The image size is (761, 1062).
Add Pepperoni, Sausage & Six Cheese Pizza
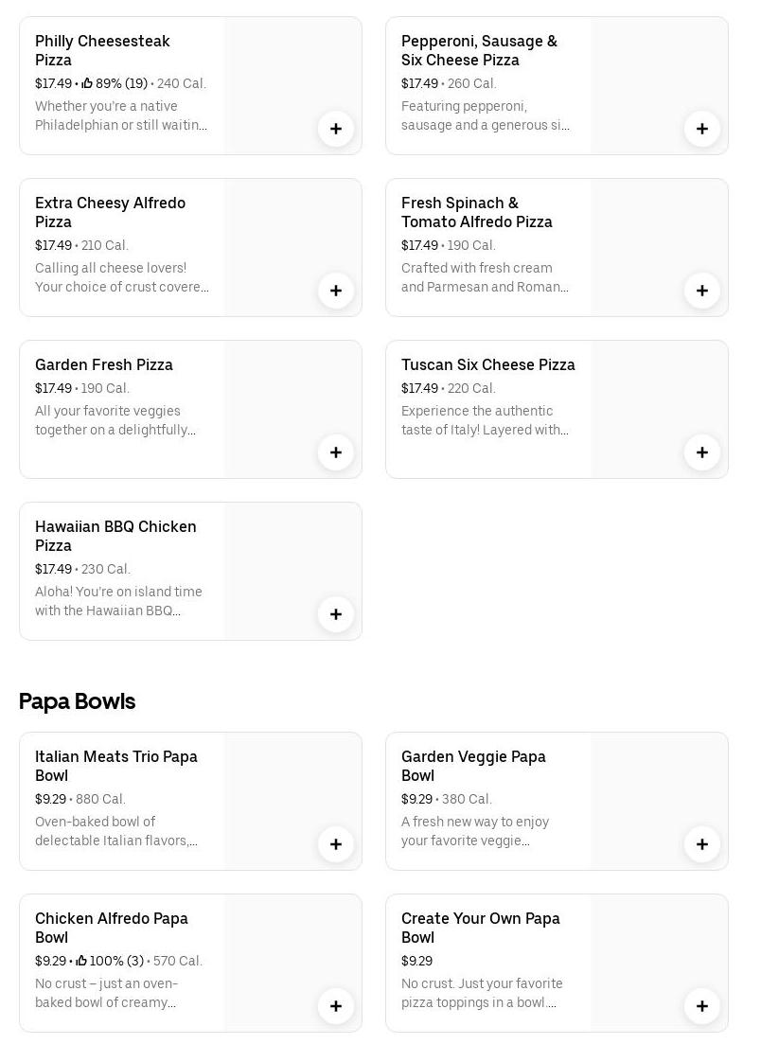(x=702, y=129)
